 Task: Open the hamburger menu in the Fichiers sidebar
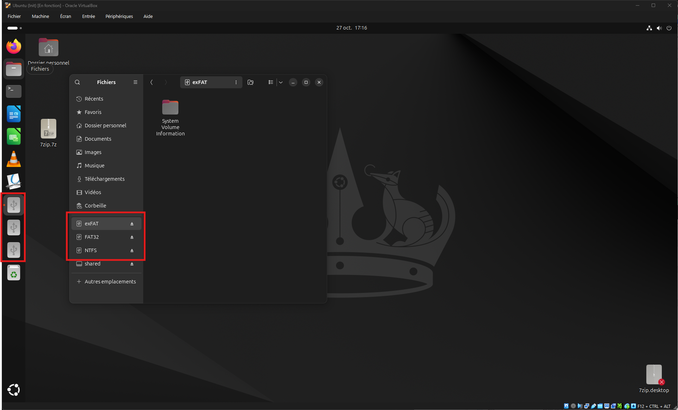135,82
